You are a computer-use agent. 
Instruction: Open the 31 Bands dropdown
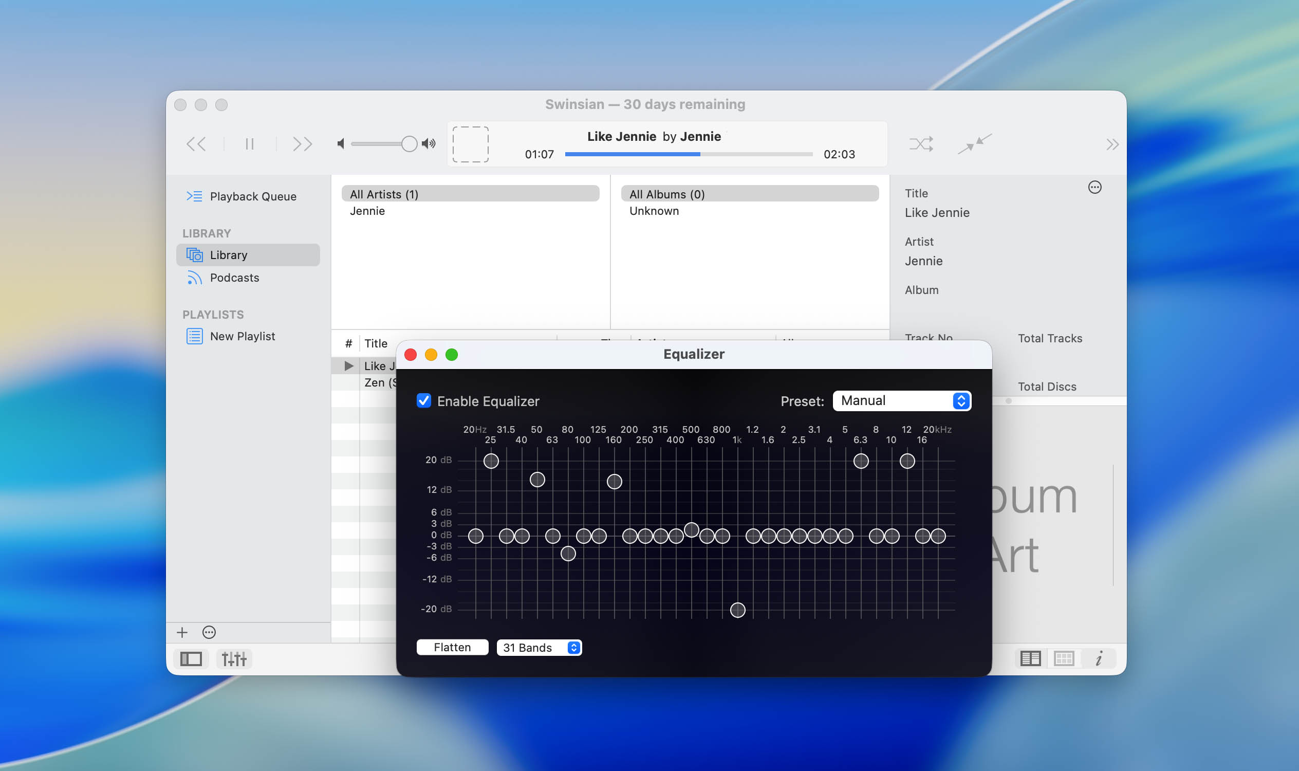(x=539, y=647)
